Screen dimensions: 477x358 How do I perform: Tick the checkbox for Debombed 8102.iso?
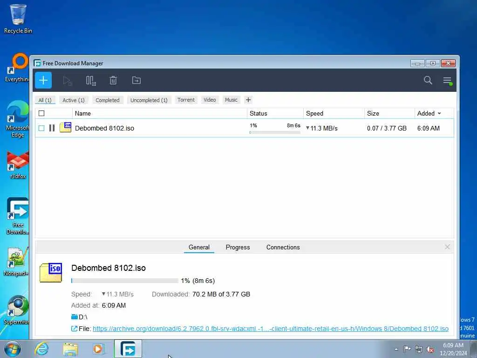point(41,128)
